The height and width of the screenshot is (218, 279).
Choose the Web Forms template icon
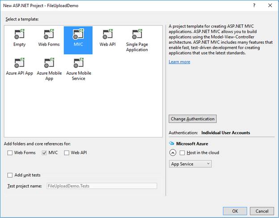[x=49, y=34]
